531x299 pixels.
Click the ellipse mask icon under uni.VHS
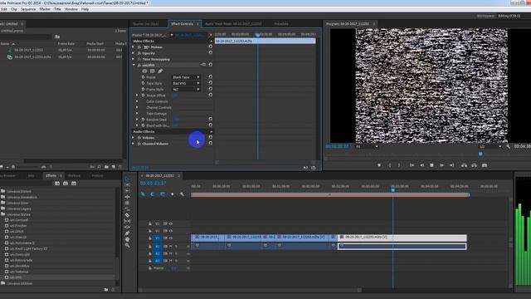(144, 71)
